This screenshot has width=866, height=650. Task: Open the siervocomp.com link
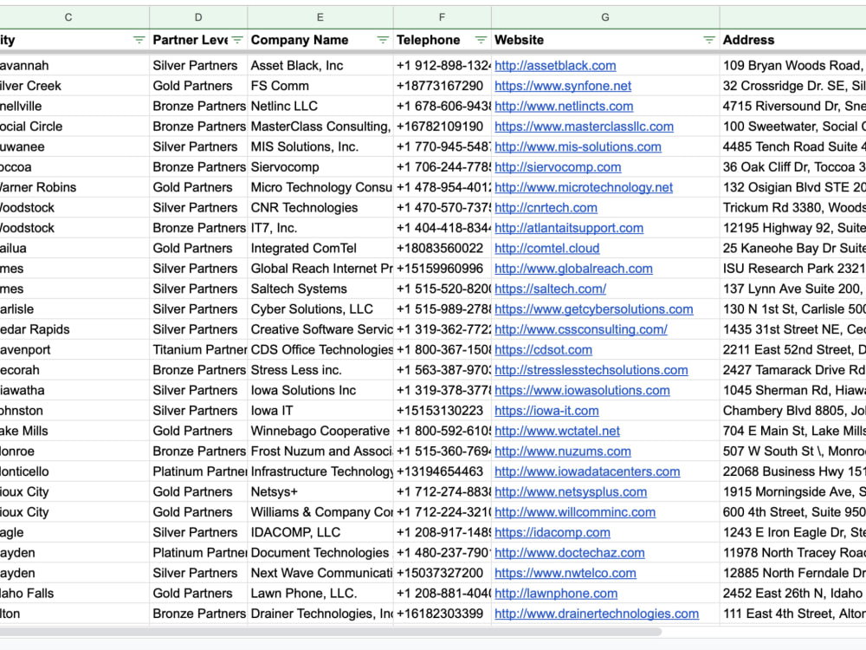pyautogui.click(x=558, y=167)
